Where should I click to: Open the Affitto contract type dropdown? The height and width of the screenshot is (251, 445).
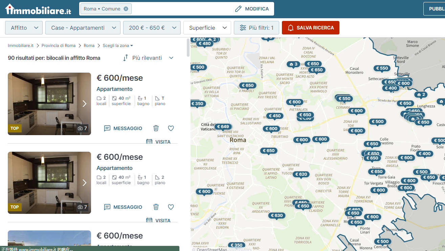click(24, 28)
